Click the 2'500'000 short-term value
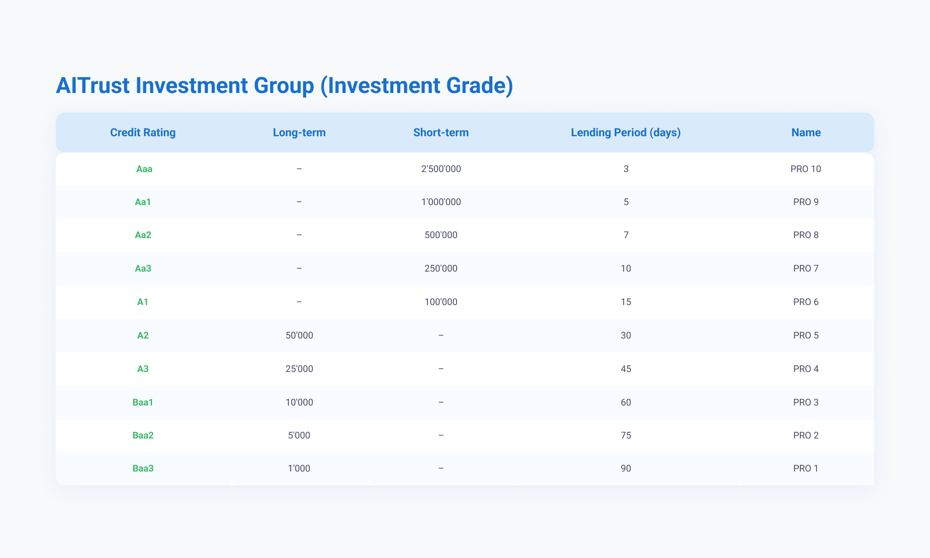930x558 pixels. pos(441,169)
